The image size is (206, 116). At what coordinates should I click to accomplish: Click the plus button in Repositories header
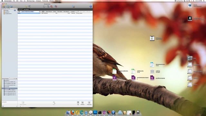tap(14, 79)
